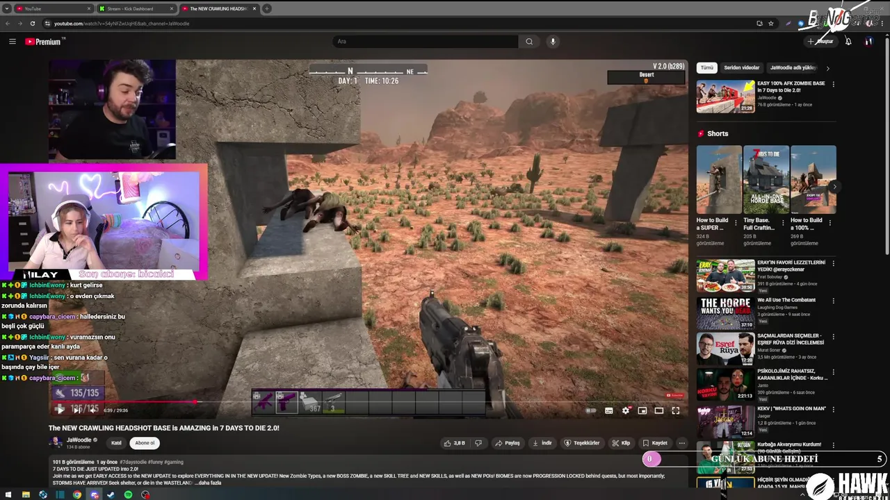Start voice search with microphone icon

click(x=553, y=42)
